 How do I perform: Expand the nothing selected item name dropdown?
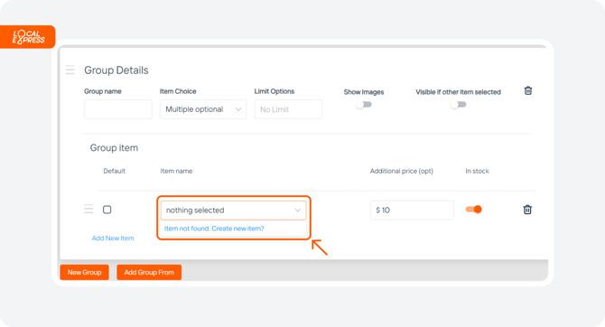click(x=233, y=210)
